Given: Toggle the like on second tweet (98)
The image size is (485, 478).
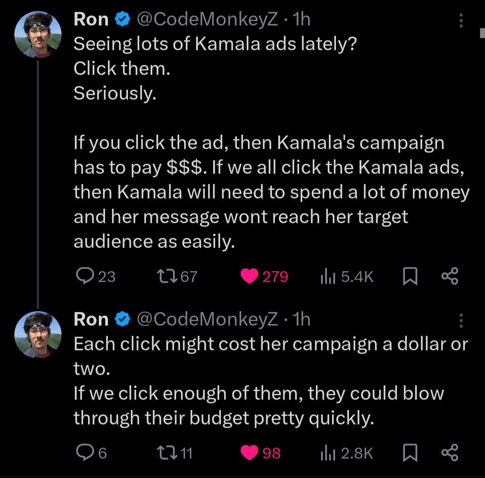Looking at the screenshot, I should [x=260, y=453].
